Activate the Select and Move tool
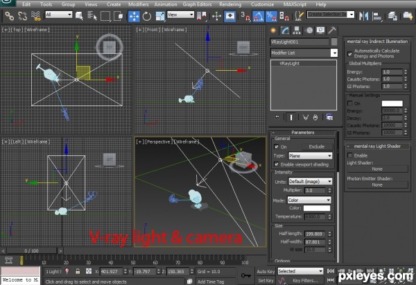Viewport: 416px width, 285px height. point(135,16)
